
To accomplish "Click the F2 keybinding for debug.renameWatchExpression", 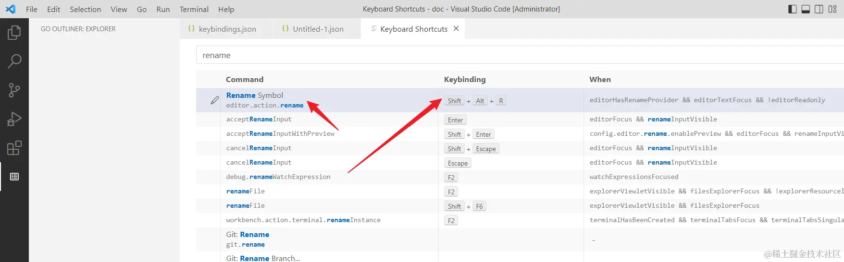I will coord(451,178).
